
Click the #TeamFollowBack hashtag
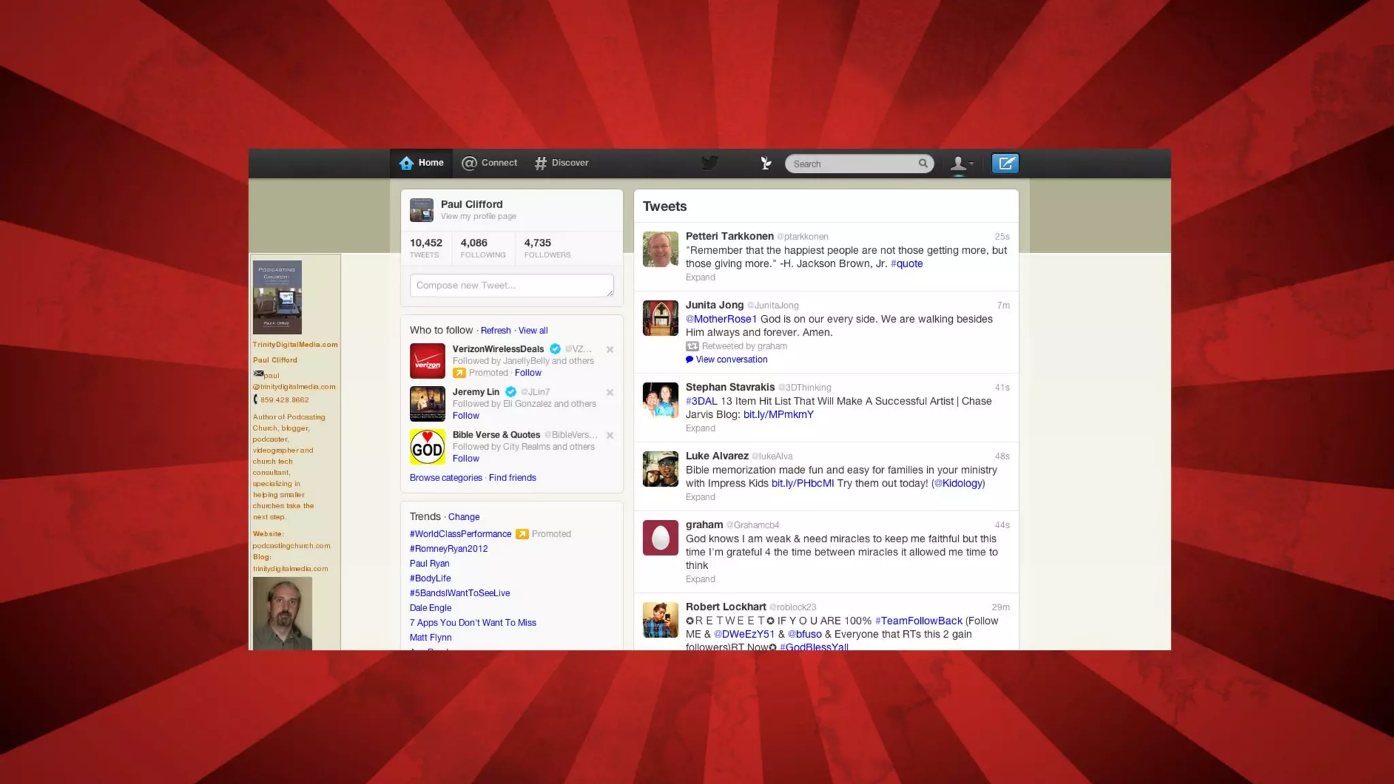coord(918,621)
